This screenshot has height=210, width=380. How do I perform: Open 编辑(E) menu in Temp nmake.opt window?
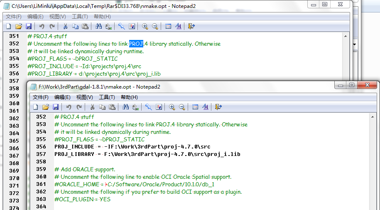35,17
